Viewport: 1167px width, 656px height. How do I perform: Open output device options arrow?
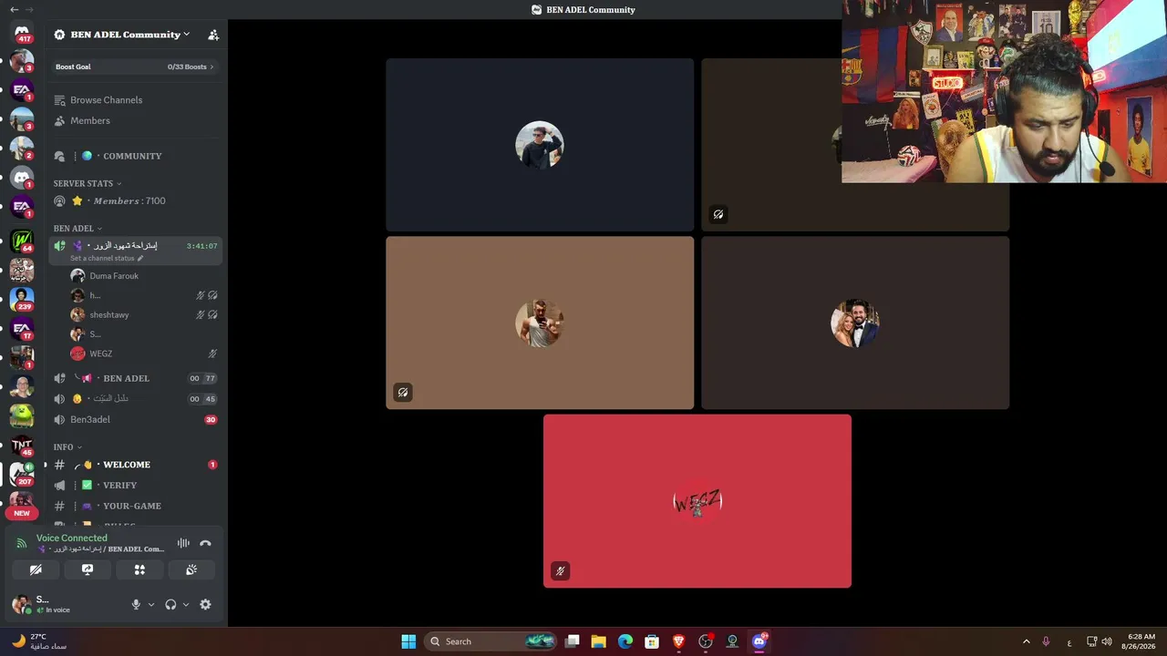coord(186,605)
